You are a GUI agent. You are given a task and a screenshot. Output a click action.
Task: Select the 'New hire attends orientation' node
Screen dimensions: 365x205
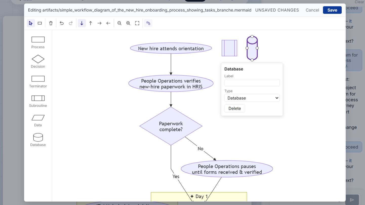point(171,48)
